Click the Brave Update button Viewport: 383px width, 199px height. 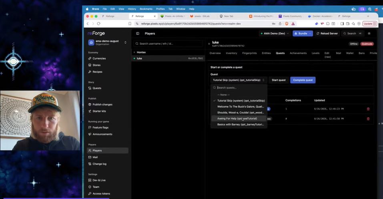coord(369,24)
